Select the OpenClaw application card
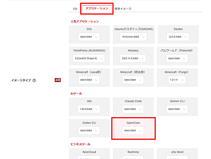 (133, 128)
